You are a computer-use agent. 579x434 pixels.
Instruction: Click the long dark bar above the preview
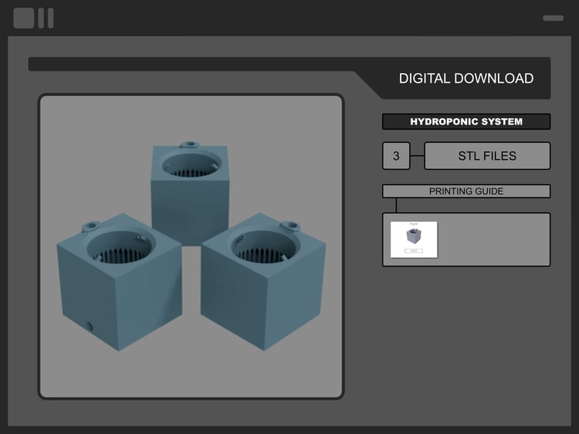192,64
